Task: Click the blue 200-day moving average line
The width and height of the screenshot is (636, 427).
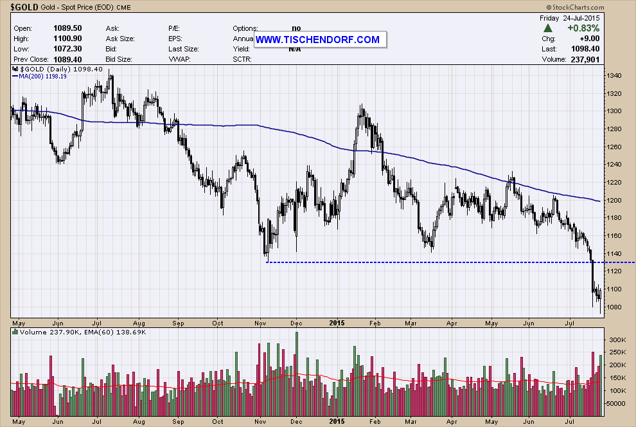Action: point(257,126)
